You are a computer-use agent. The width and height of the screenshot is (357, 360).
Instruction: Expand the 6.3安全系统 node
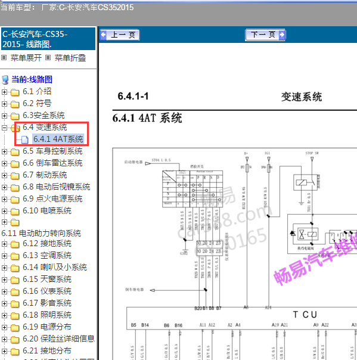click(x=4, y=116)
